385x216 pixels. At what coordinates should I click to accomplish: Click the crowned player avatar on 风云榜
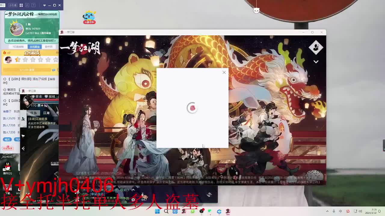(x=17, y=29)
